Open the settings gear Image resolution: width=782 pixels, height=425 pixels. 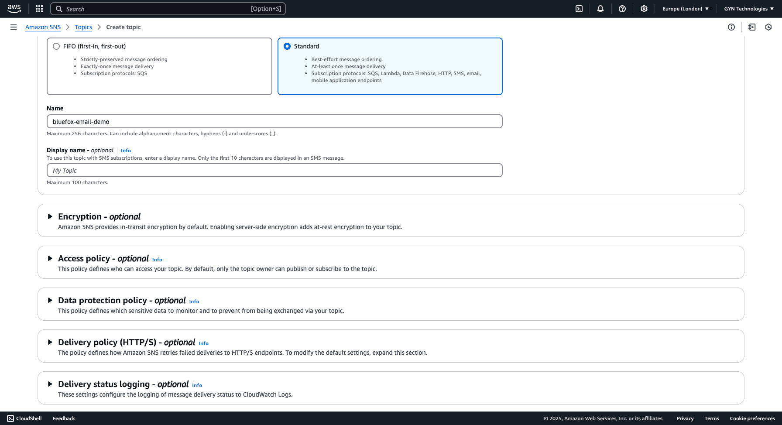(x=644, y=9)
